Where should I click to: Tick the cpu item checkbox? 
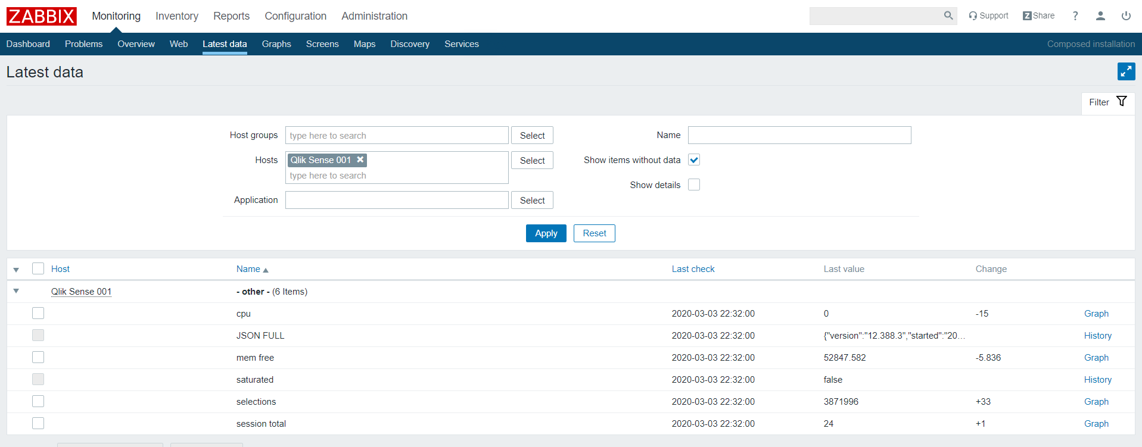click(x=38, y=313)
